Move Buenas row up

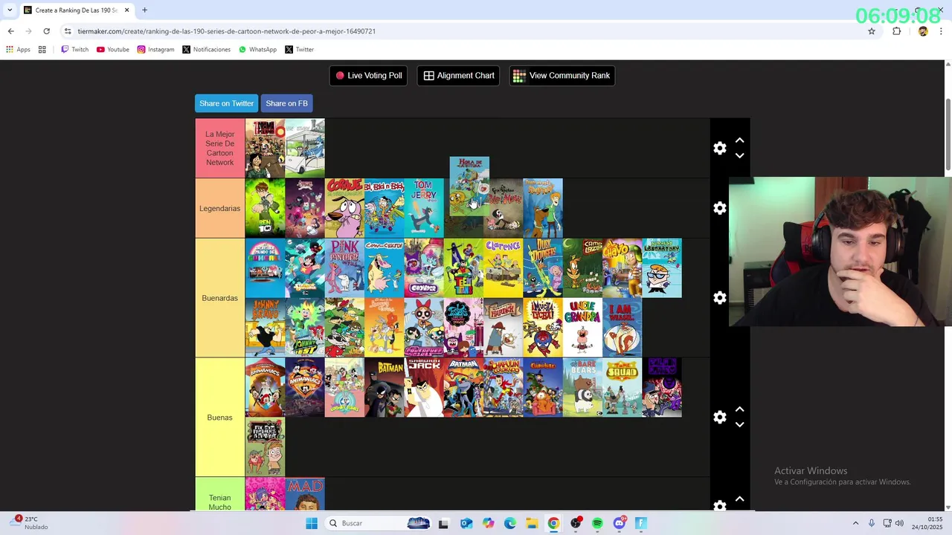click(x=739, y=409)
